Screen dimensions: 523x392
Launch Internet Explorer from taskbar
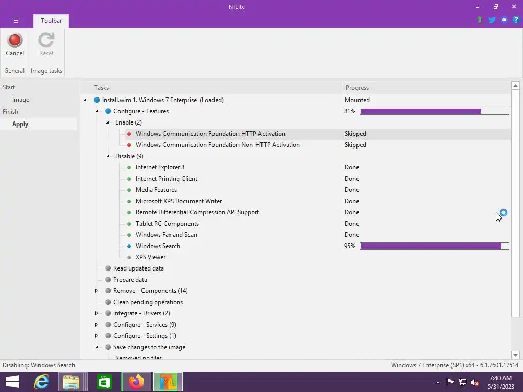point(41,382)
